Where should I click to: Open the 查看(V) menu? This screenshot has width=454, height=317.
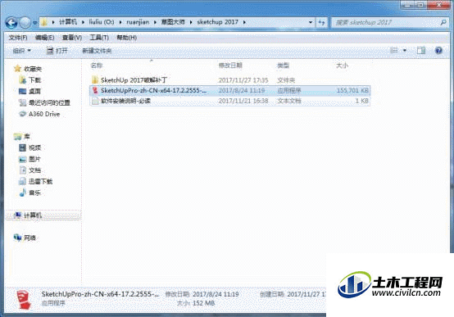72,38
